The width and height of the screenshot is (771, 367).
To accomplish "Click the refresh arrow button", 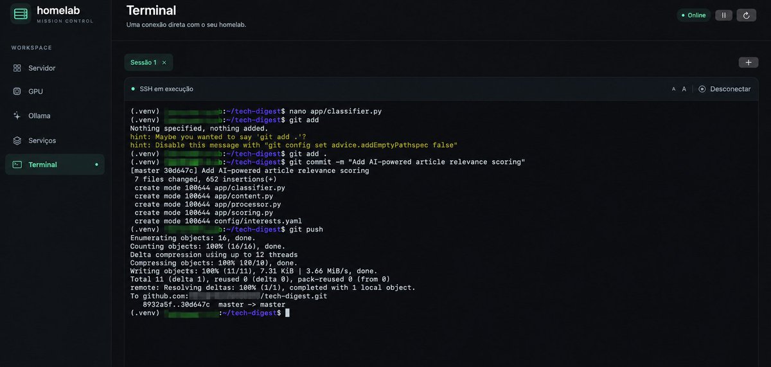I will (747, 15).
